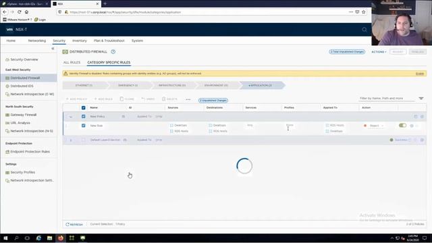Open Distributed IDS in sidebar
The height and width of the screenshot is (243, 432).
22,86
